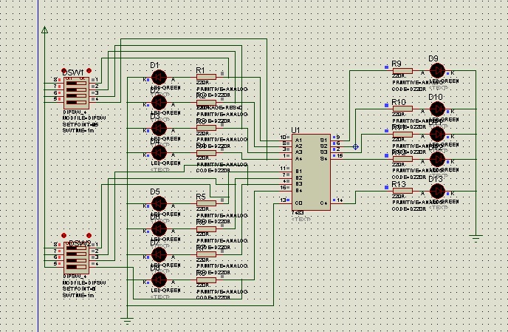508x332 pixels.
Task: Click right red actuator dot above DSW2
Action: coord(89,235)
